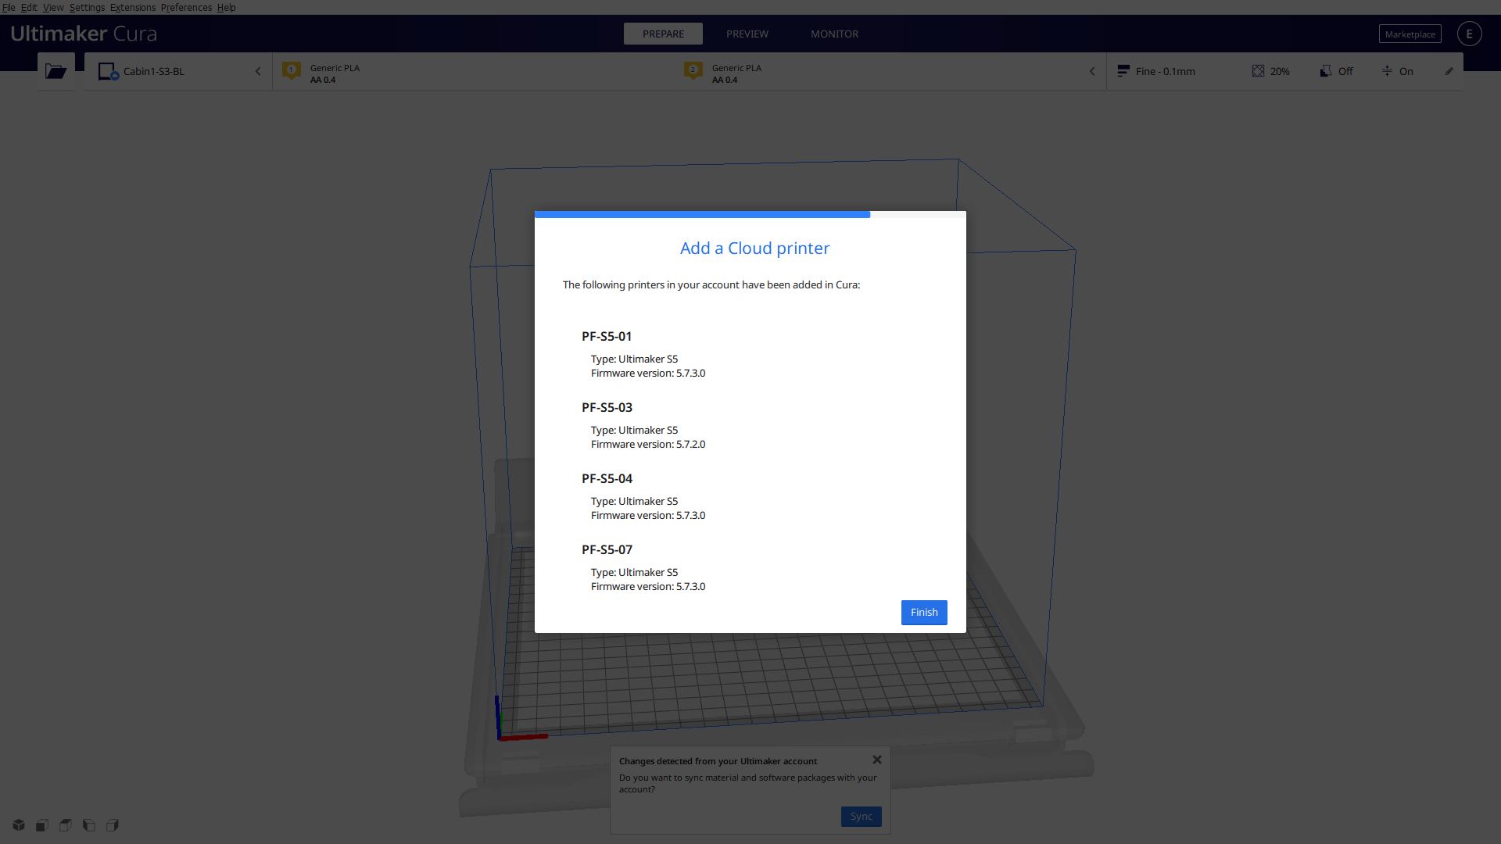The width and height of the screenshot is (1501, 844).
Task: Click the Monitor tab
Action: (834, 33)
